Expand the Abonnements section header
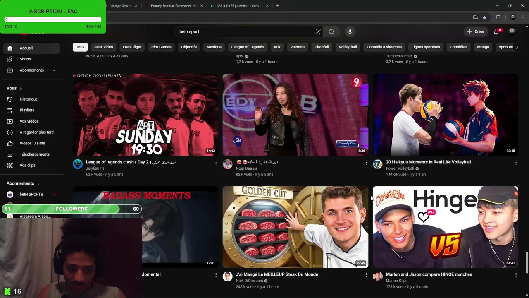Viewport: 529px width, 298px height. [23, 183]
